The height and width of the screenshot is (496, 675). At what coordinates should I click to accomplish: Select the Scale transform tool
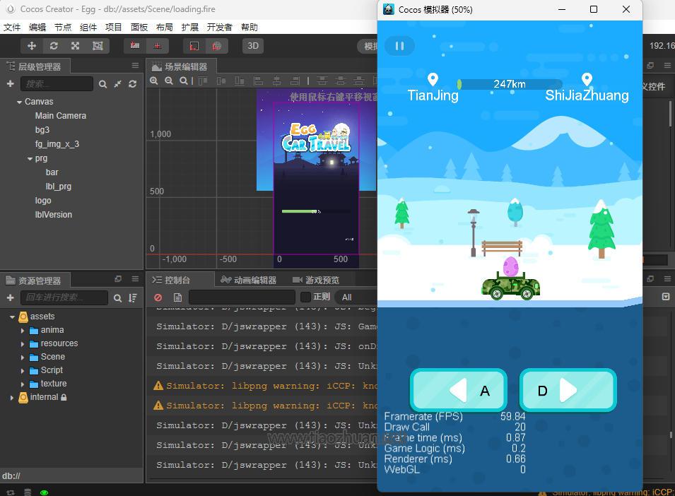click(x=75, y=46)
